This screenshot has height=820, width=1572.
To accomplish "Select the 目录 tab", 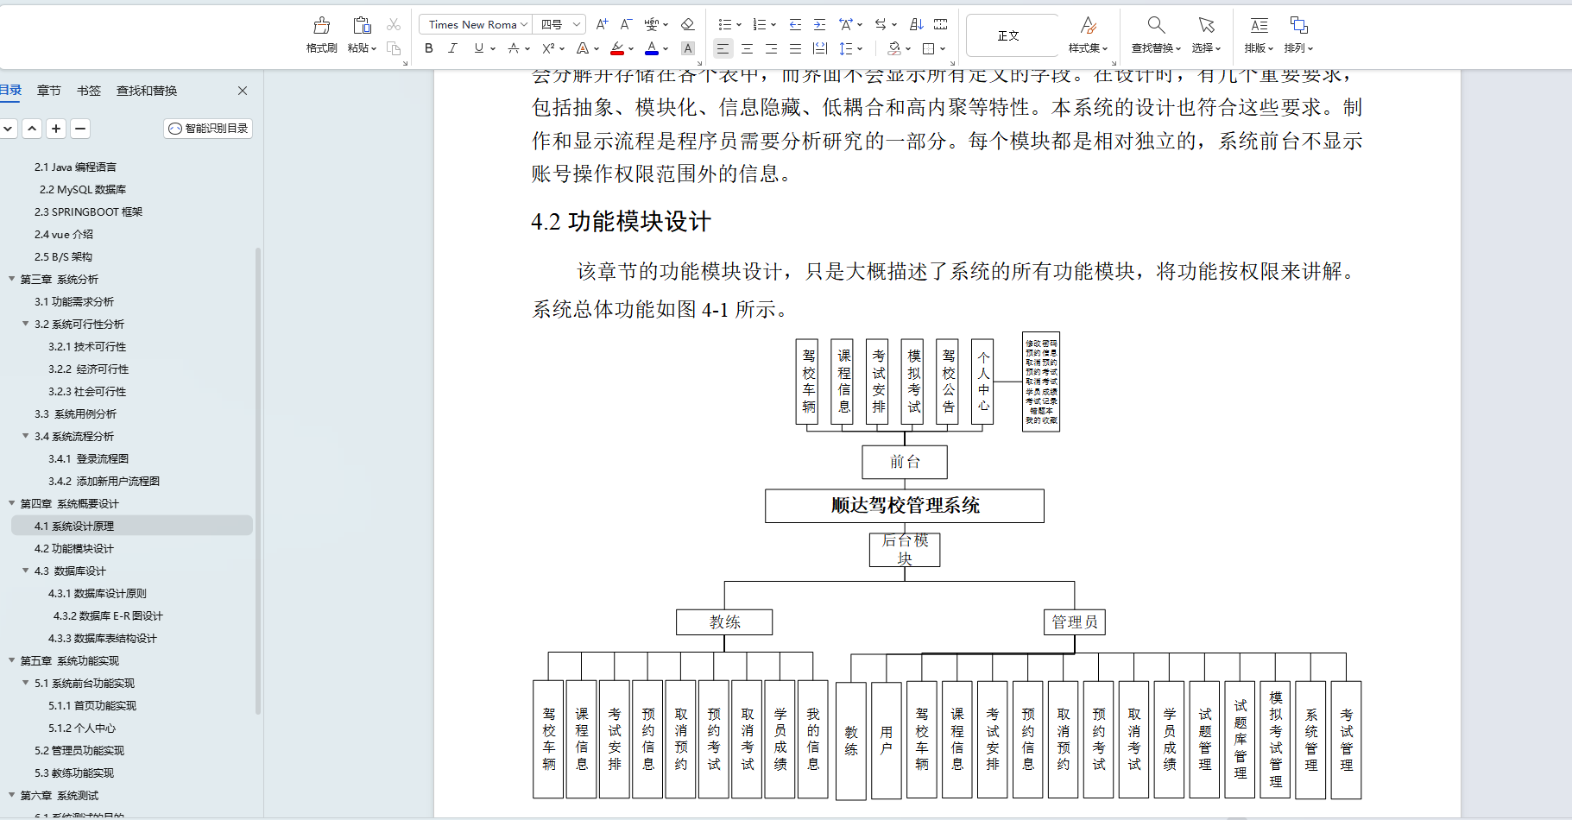I will click(10, 90).
